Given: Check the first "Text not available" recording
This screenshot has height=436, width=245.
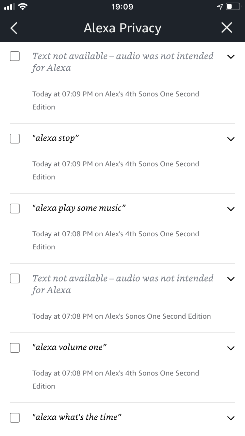Looking at the screenshot, I should [x=15, y=56].
